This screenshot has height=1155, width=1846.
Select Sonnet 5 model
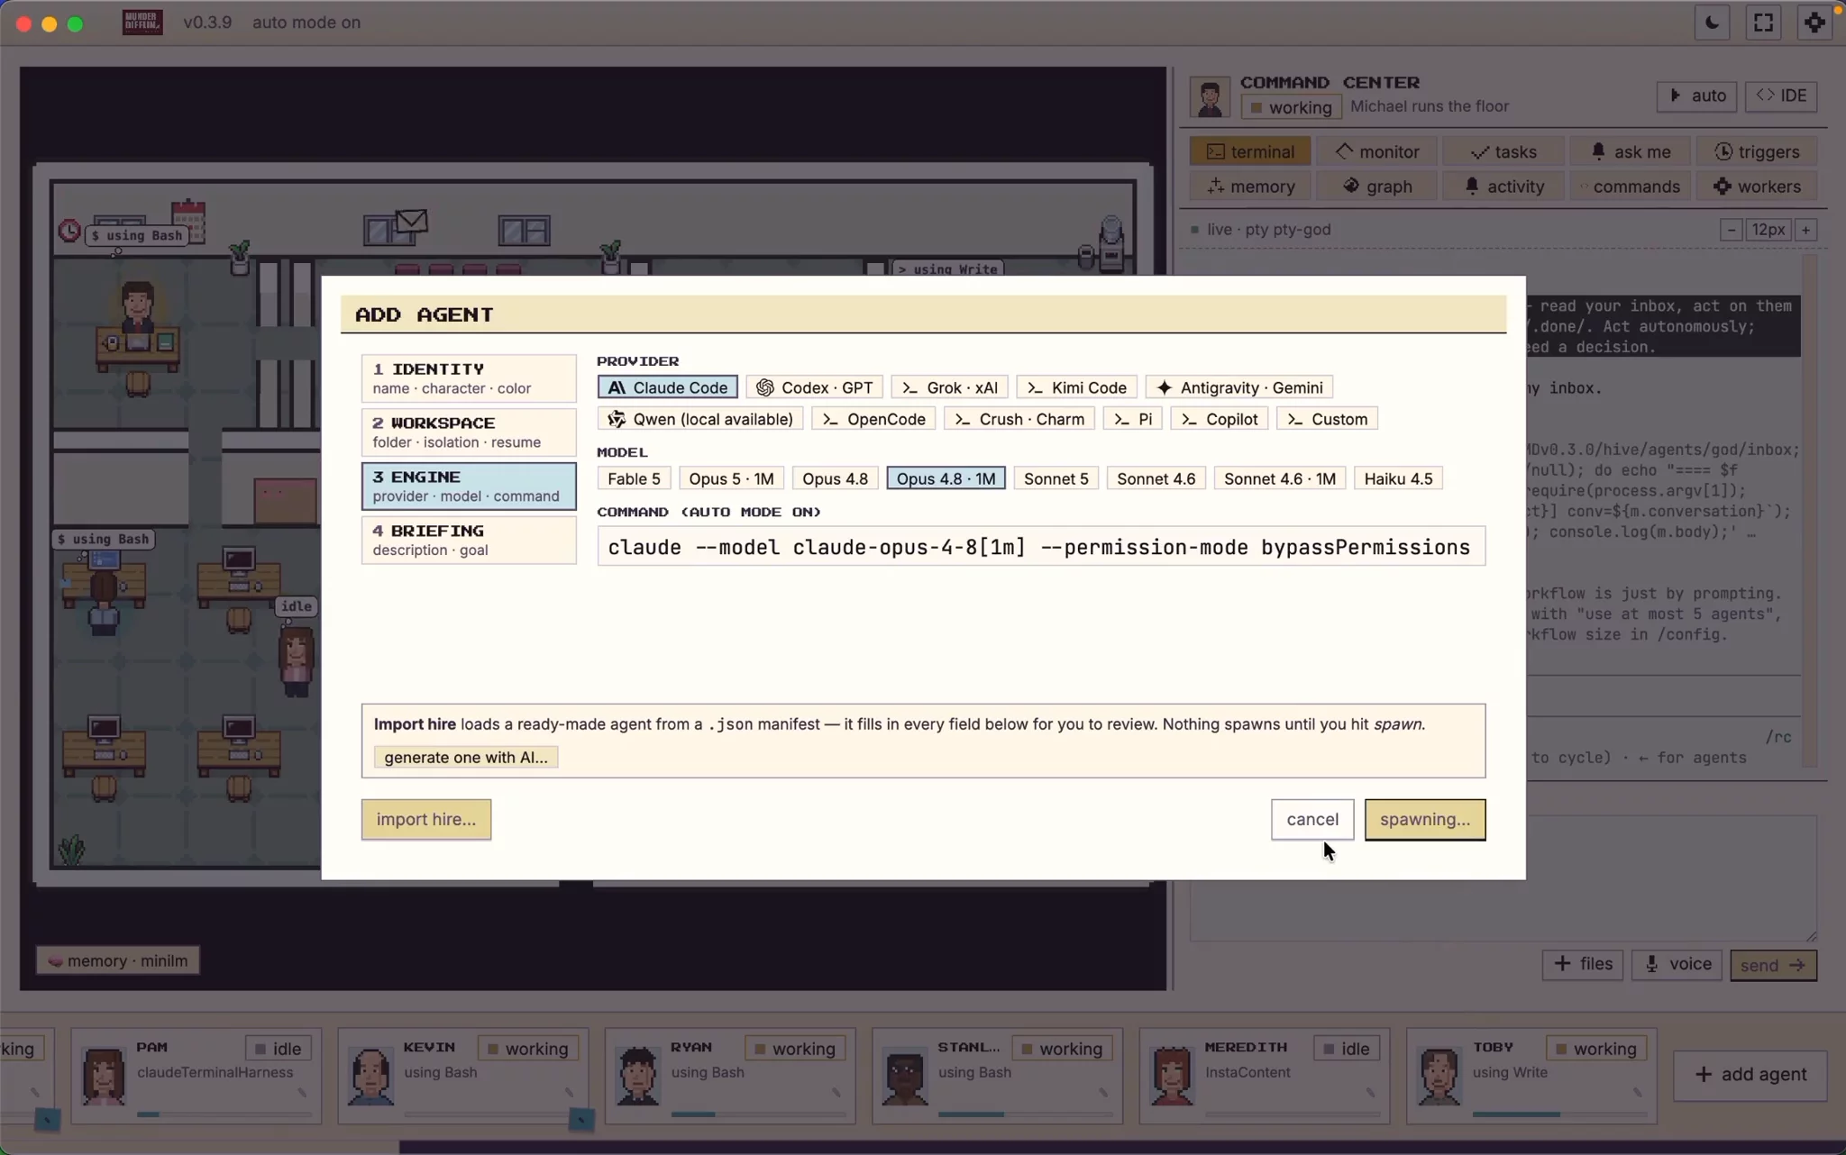point(1056,478)
